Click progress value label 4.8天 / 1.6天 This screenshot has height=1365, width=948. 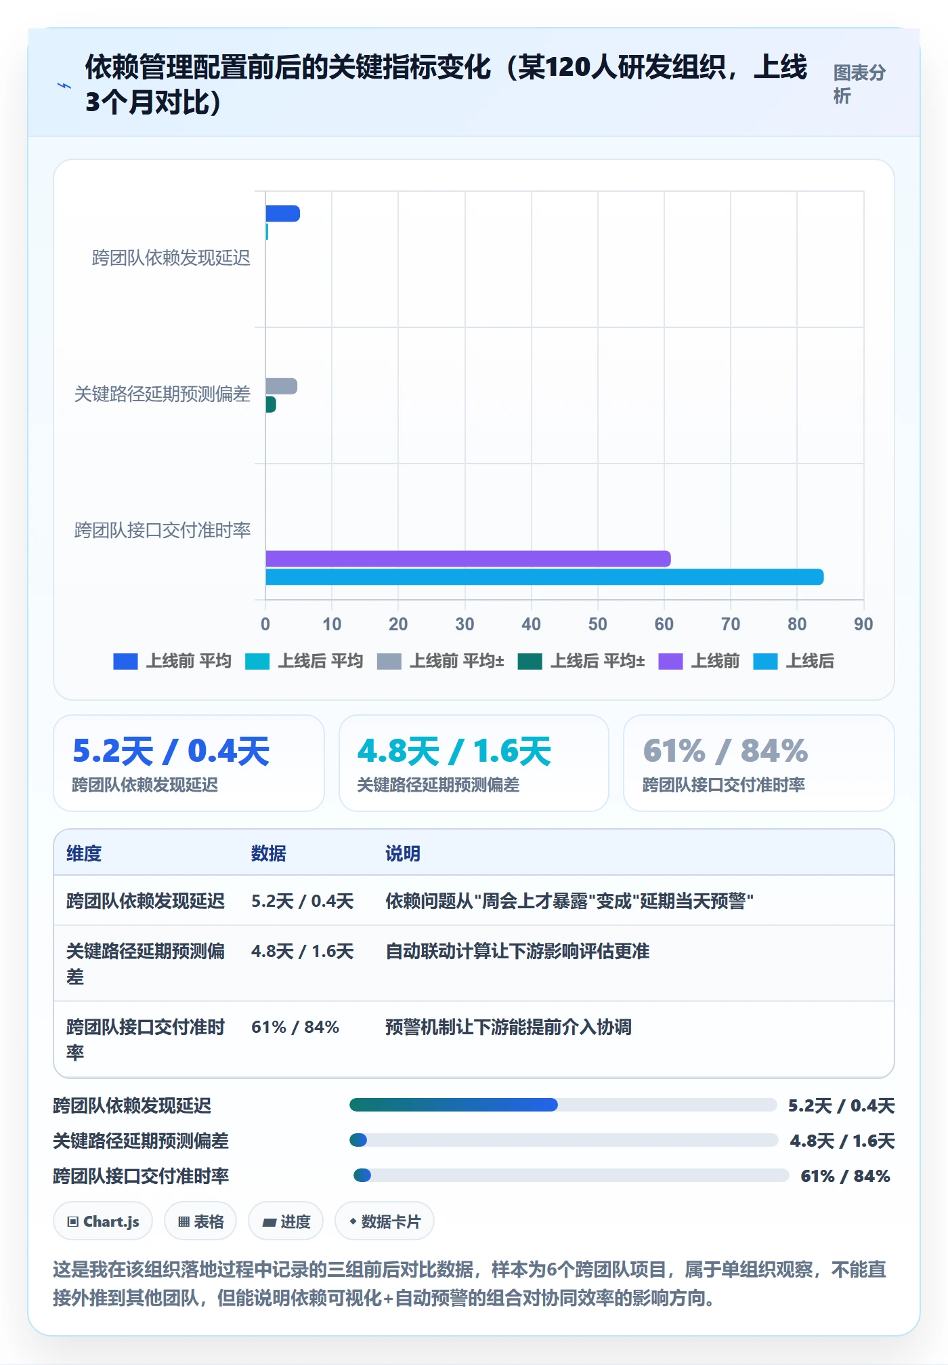tap(842, 1141)
